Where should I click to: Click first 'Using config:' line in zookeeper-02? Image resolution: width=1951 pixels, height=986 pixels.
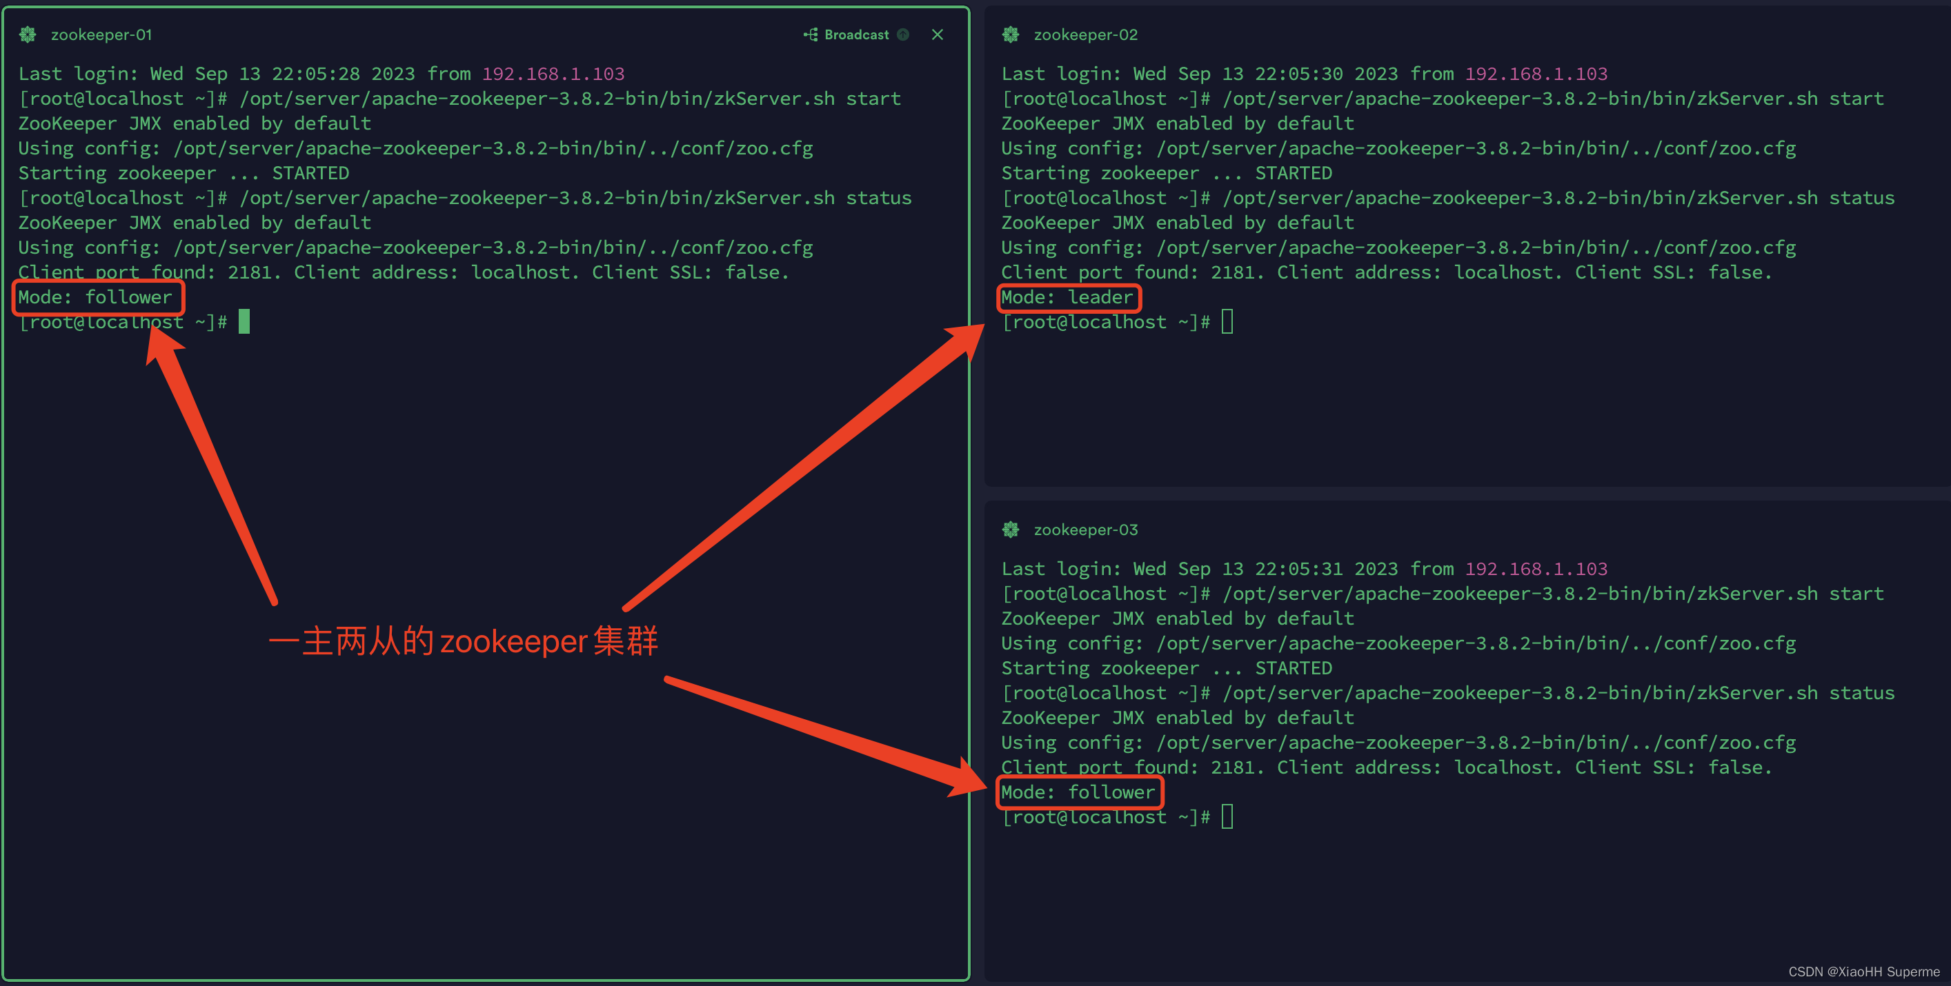(1399, 148)
